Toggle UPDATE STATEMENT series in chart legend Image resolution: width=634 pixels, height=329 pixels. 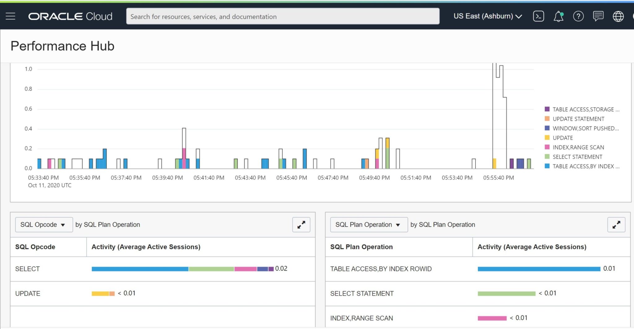(578, 119)
